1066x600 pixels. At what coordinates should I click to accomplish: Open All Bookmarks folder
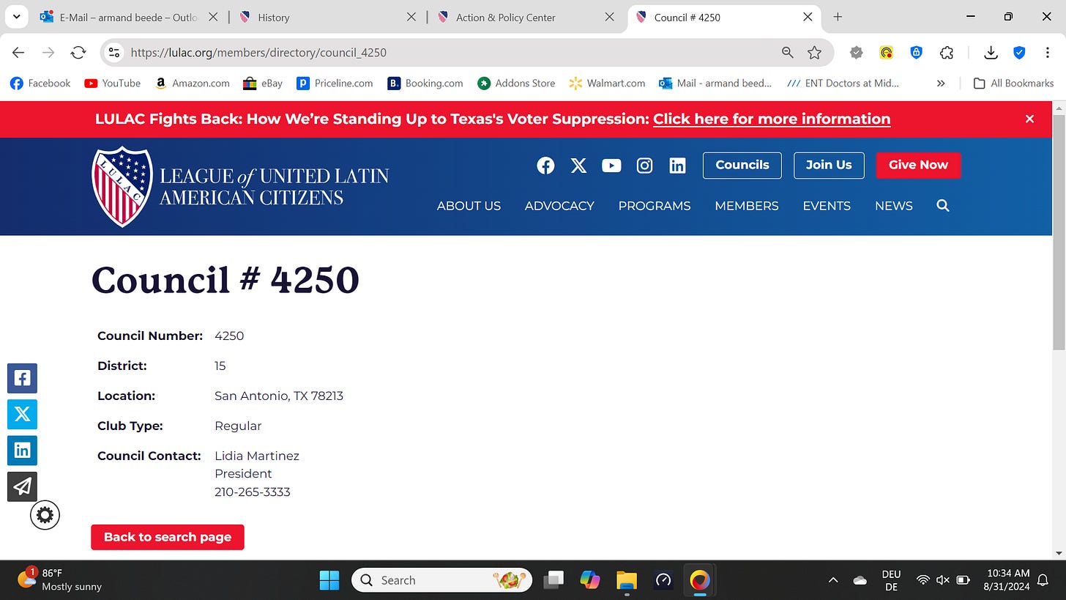point(1013,84)
